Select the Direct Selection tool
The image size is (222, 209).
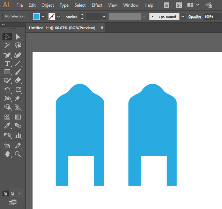[x=18, y=37]
